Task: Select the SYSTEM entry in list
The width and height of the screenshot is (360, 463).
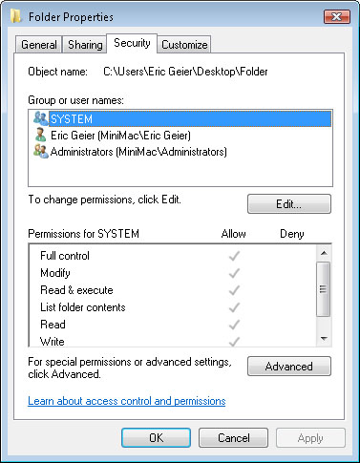Action: [190, 118]
